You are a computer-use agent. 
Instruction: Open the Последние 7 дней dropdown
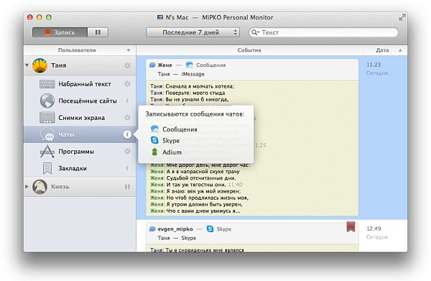click(x=193, y=32)
